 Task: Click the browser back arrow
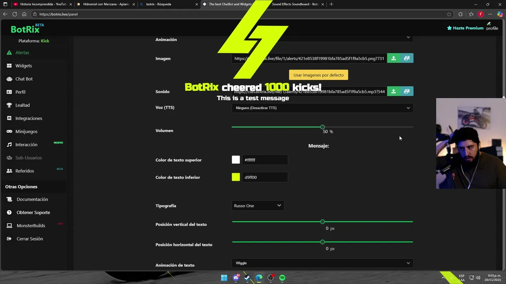click(5, 14)
